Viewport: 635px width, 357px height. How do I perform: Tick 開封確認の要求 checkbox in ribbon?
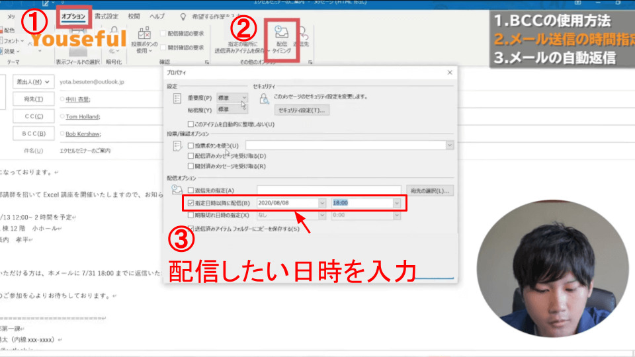[x=163, y=48]
